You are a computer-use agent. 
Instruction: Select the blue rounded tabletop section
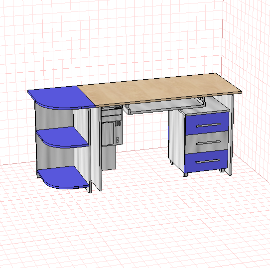(x=61, y=98)
